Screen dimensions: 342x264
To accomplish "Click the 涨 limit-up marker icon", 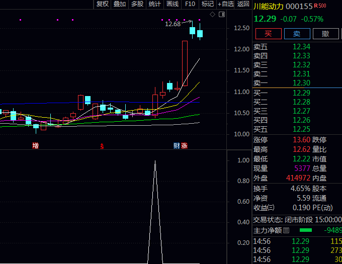I will (x=184, y=146).
